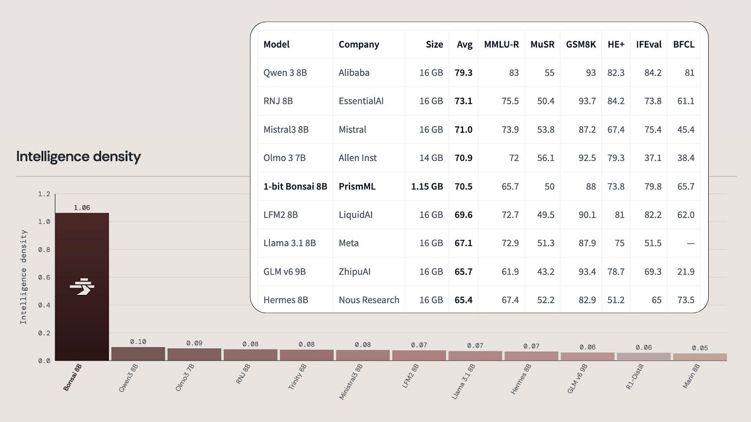Click the GSM8K column header
This screenshot has width=751, height=422.
pyautogui.click(x=581, y=44)
